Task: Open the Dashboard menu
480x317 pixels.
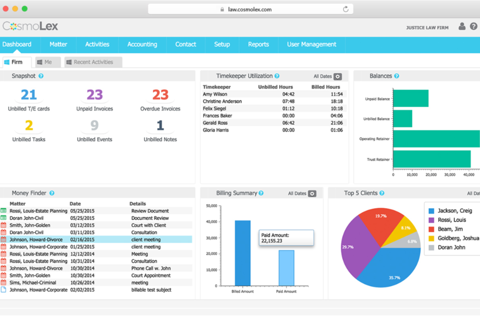Action: point(17,44)
